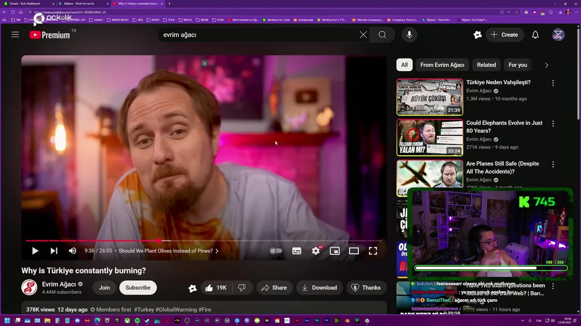Screen dimensions: 581x326
Task: Click the search magnifier button
Action: (x=382, y=34)
